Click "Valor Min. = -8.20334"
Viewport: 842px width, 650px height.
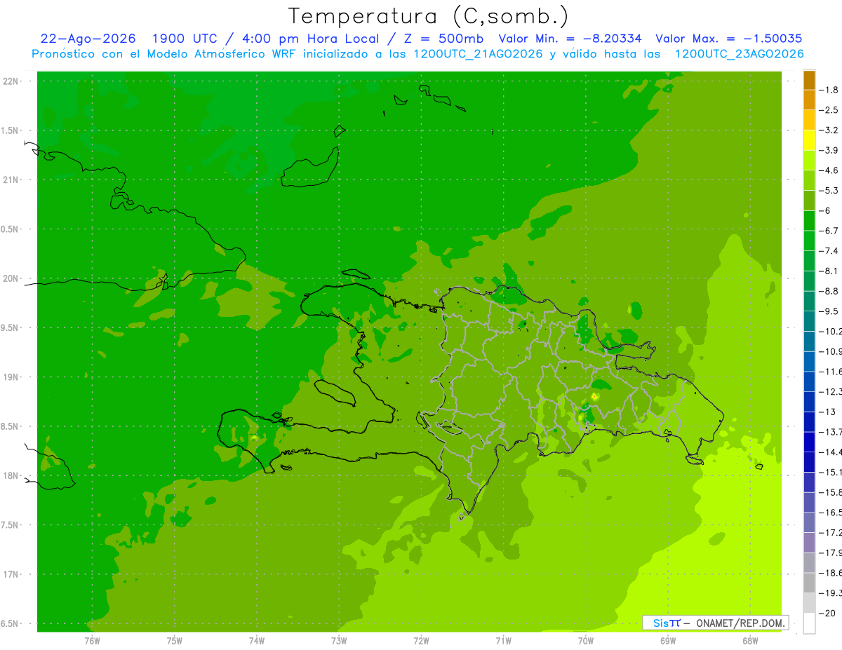pos(569,39)
